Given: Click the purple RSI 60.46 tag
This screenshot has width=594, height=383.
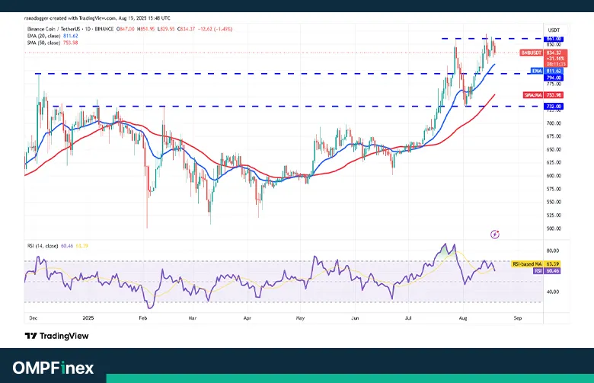Looking at the screenshot, I should 547,271.
